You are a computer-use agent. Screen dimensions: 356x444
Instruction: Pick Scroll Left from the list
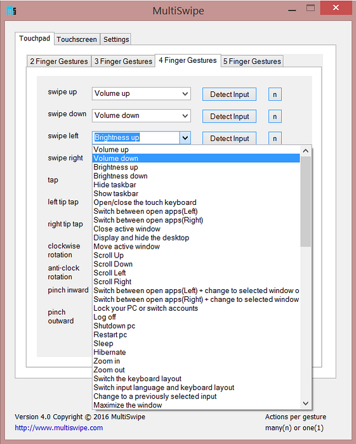pos(196,273)
